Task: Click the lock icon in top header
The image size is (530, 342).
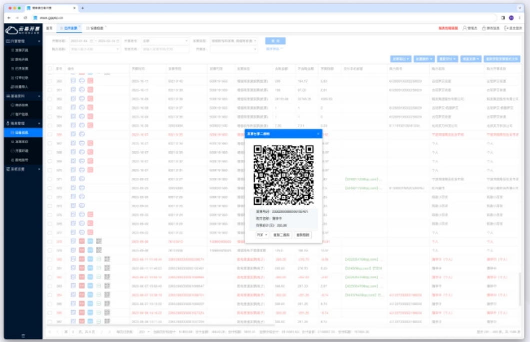Action: click(484, 28)
